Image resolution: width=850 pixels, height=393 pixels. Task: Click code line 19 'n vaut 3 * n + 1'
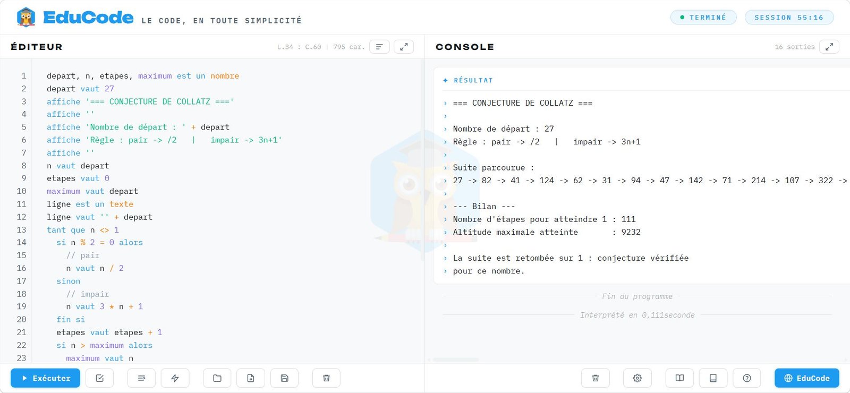point(105,306)
